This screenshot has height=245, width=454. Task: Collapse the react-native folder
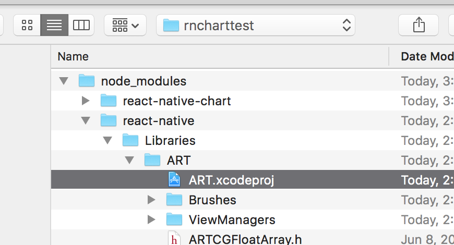point(86,120)
